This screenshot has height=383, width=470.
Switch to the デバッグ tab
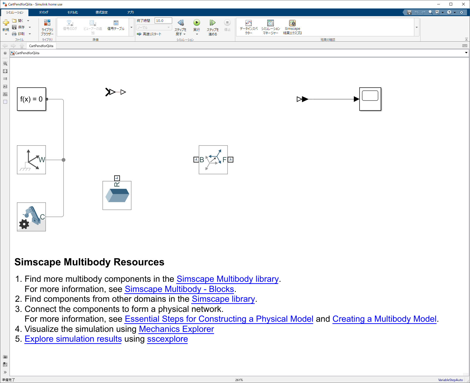[43, 12]
